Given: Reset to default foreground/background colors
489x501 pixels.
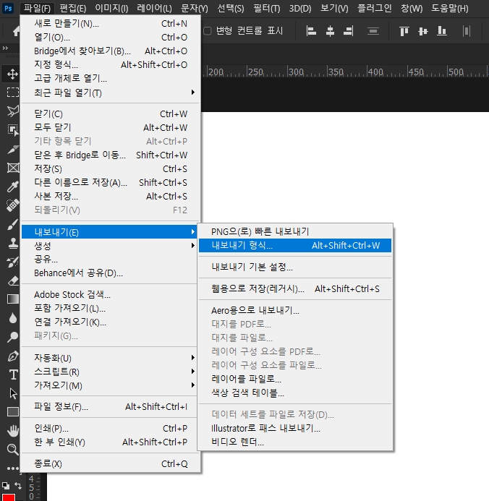Looking at the screenshot, I should point(6,486).
